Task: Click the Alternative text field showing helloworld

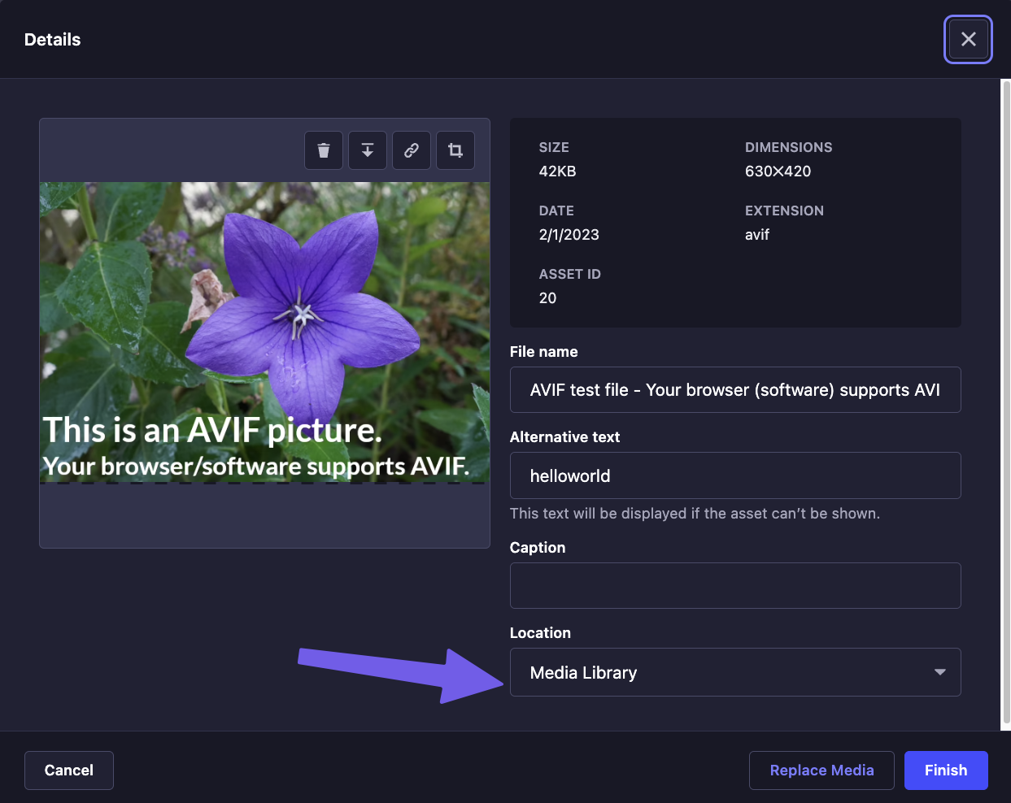Action: click(735, 475)
